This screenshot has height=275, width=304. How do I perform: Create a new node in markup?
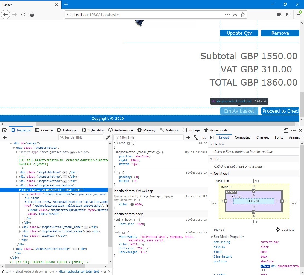pos(5,137)
